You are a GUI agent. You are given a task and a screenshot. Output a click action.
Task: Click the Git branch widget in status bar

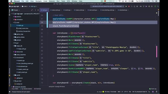pos(140,92)
